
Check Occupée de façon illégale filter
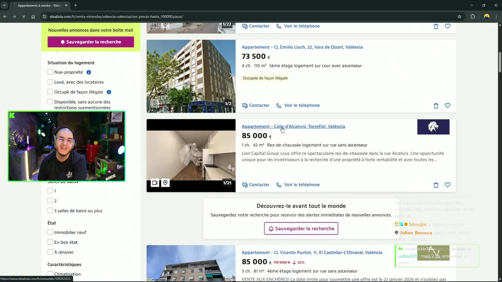(50, 92)
